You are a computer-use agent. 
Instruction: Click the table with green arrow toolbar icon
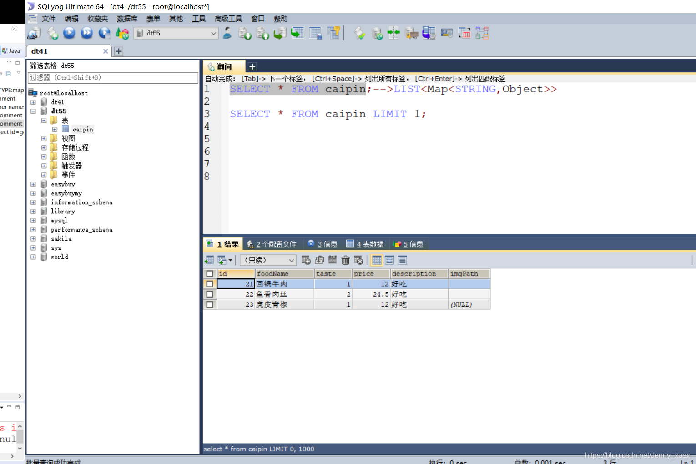(298, 33)
